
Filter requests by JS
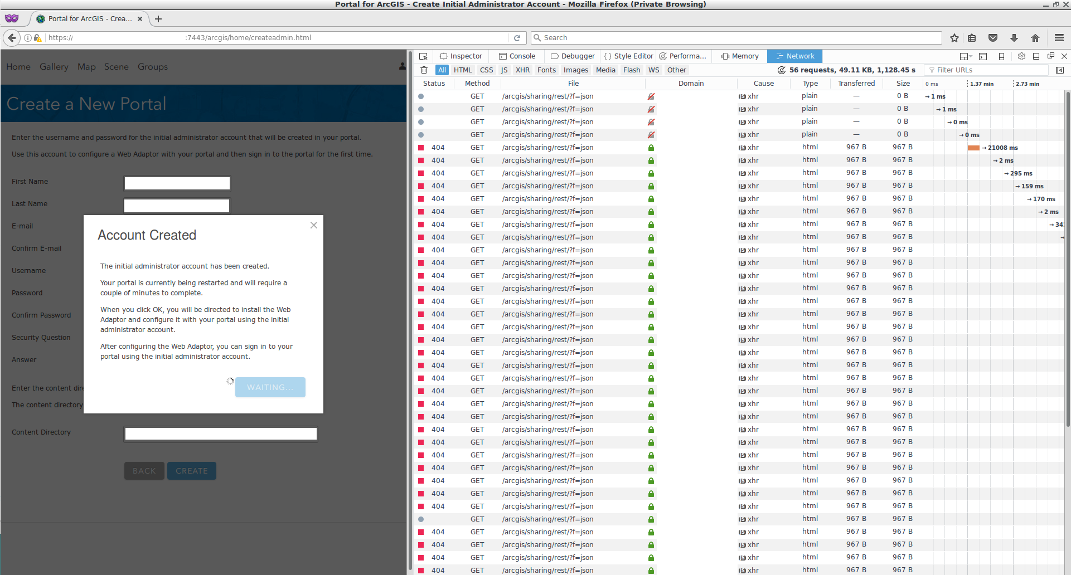coord(504,70)
